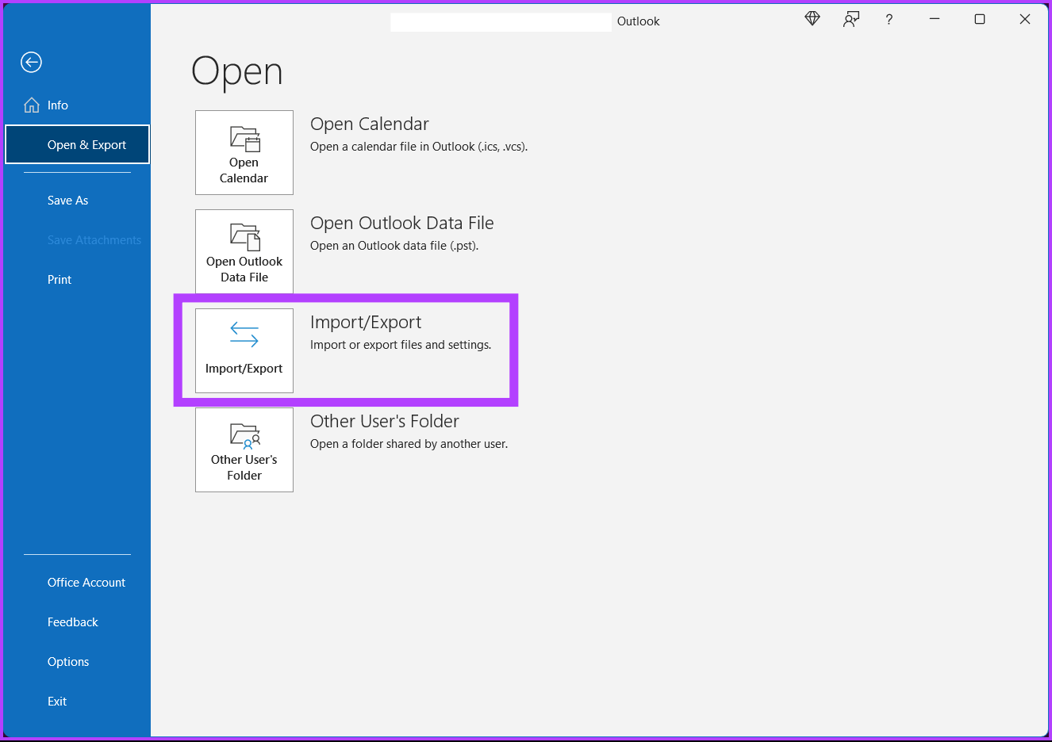Click the Open Calendar tile icon
Viewport: 1052px width, 742px height.
(x=244, y=139)
